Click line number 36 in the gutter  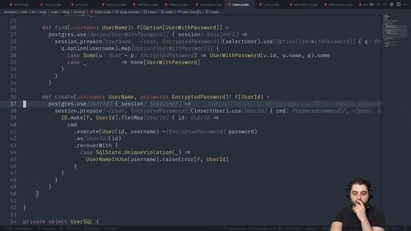pyautogui.click(x=13, y=97)
